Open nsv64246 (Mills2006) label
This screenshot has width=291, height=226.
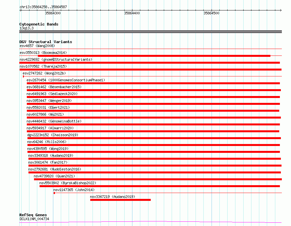[x=47, y=142]
